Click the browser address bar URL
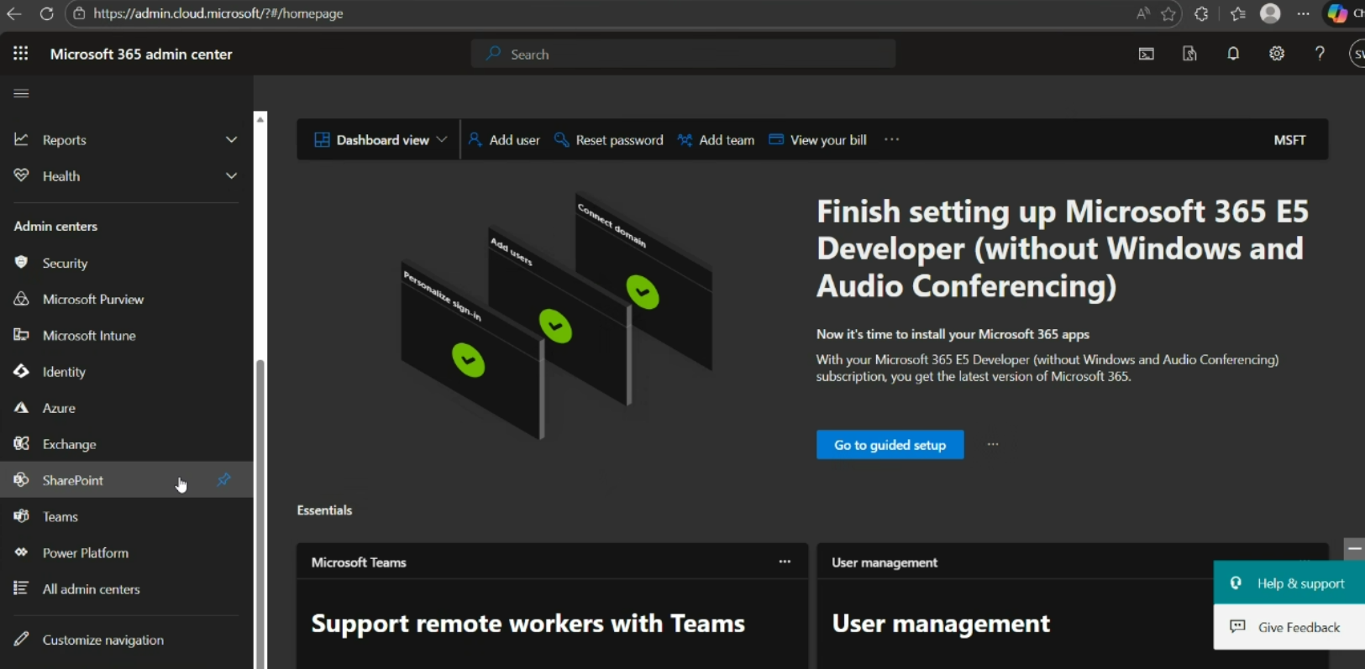This screenshot has width=1365, height=669. point(218,13)
